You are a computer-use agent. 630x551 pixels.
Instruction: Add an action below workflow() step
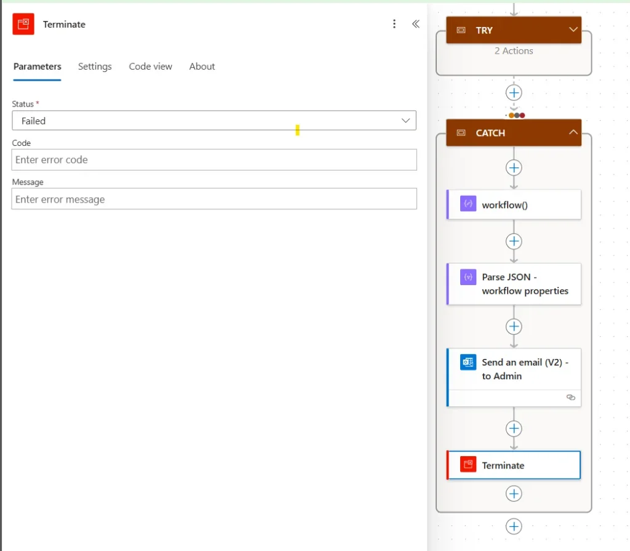[x=514, y=241]
